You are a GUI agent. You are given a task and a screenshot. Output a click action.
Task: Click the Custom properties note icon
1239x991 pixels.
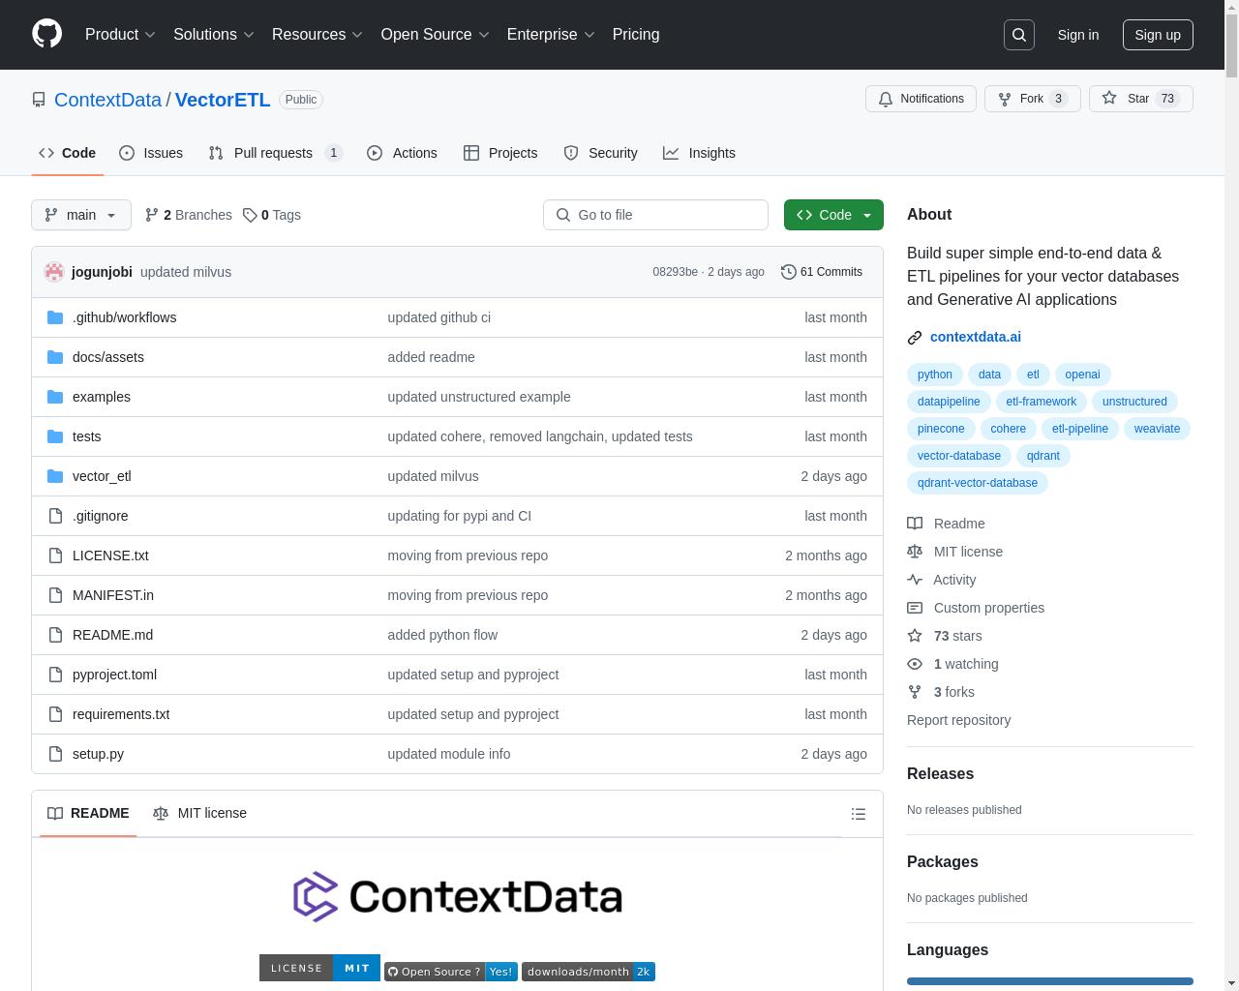point(915,608)
